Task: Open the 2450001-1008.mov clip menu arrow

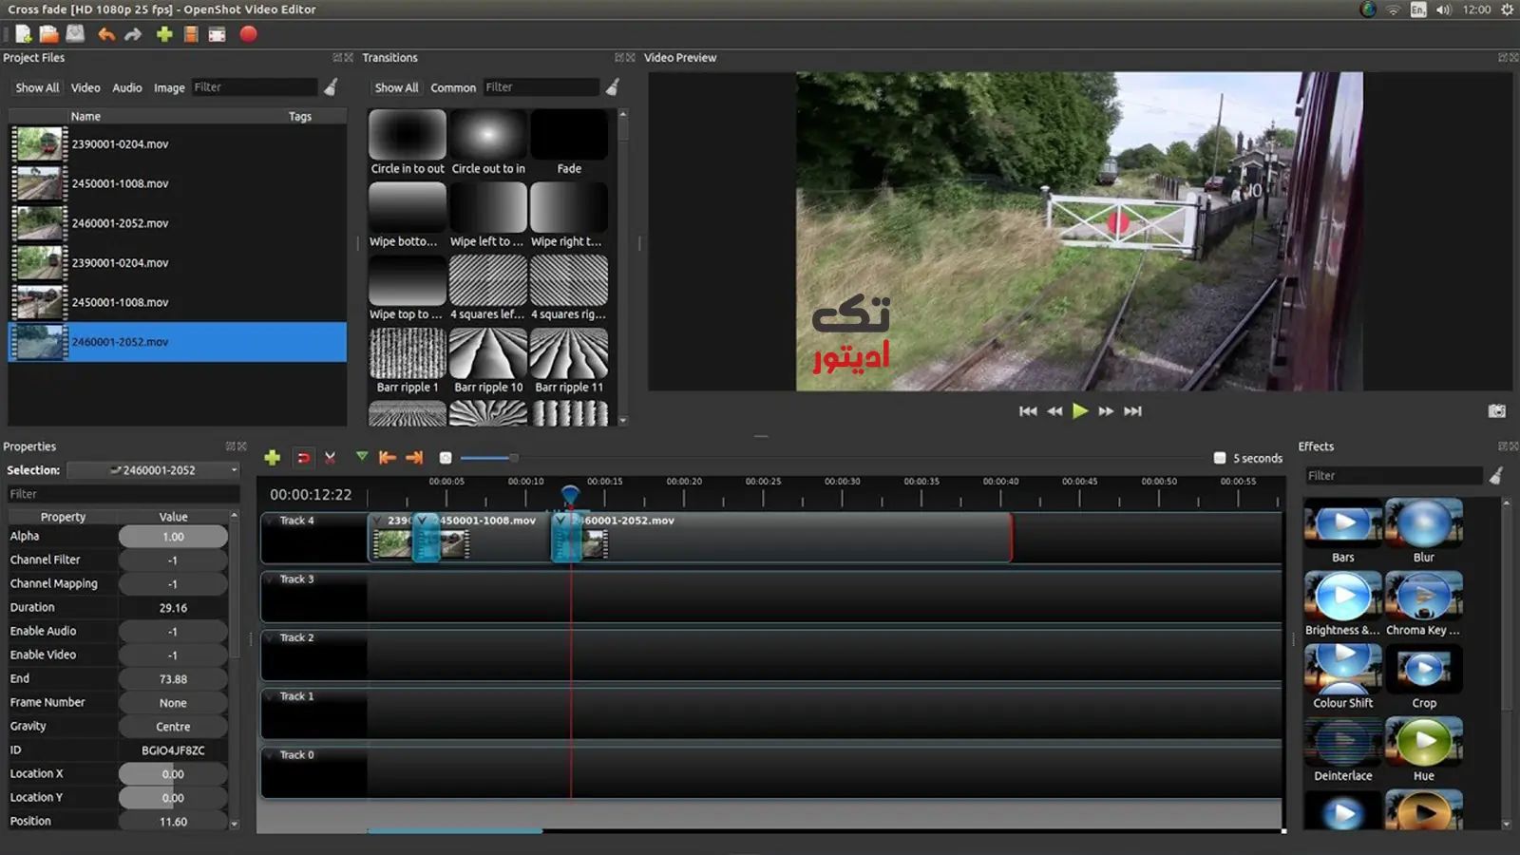Action: point(423,521)
